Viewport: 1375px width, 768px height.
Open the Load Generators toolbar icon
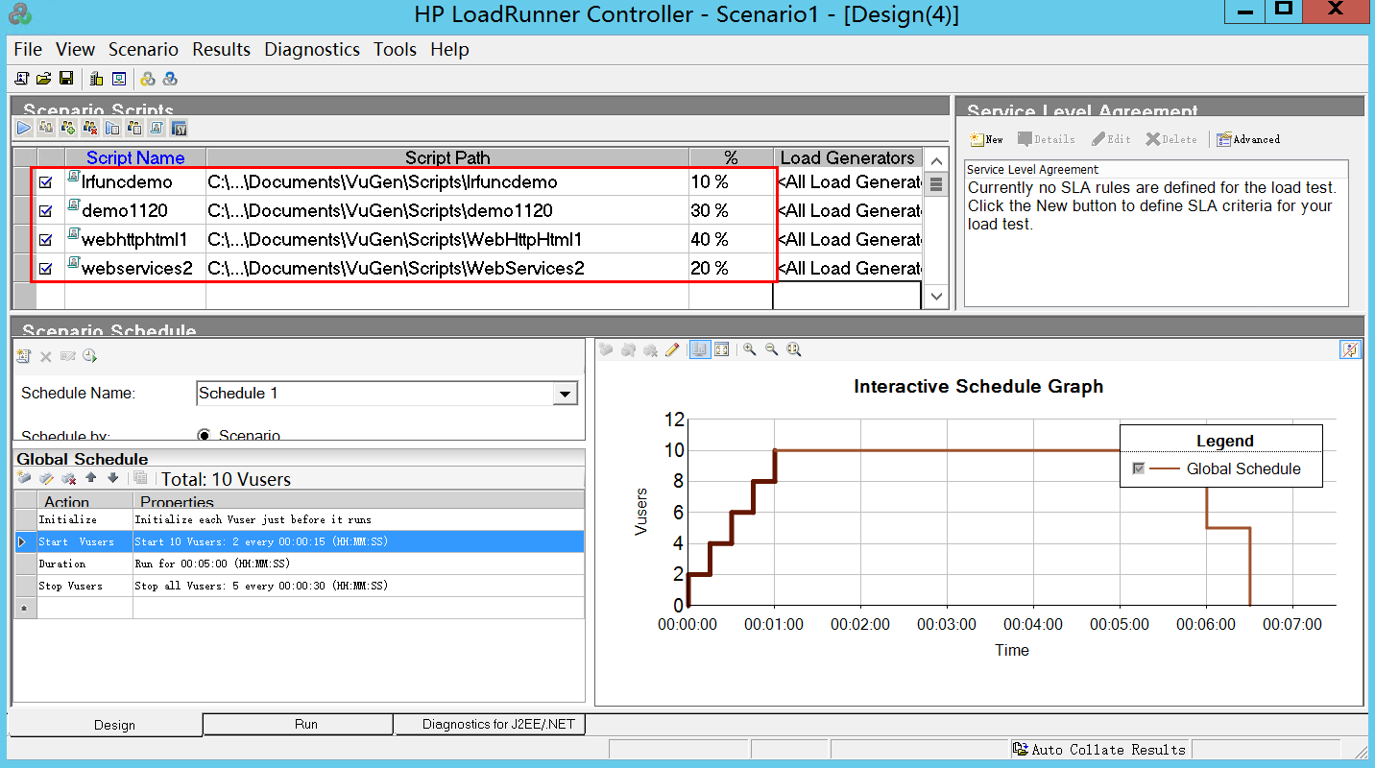(96, 78)
